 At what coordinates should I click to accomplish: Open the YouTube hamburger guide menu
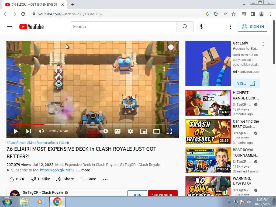coord(10,27)
